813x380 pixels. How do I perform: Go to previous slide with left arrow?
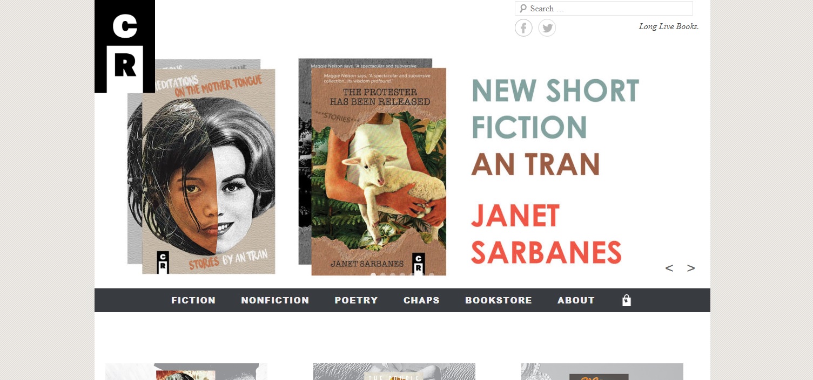(669, 268)
